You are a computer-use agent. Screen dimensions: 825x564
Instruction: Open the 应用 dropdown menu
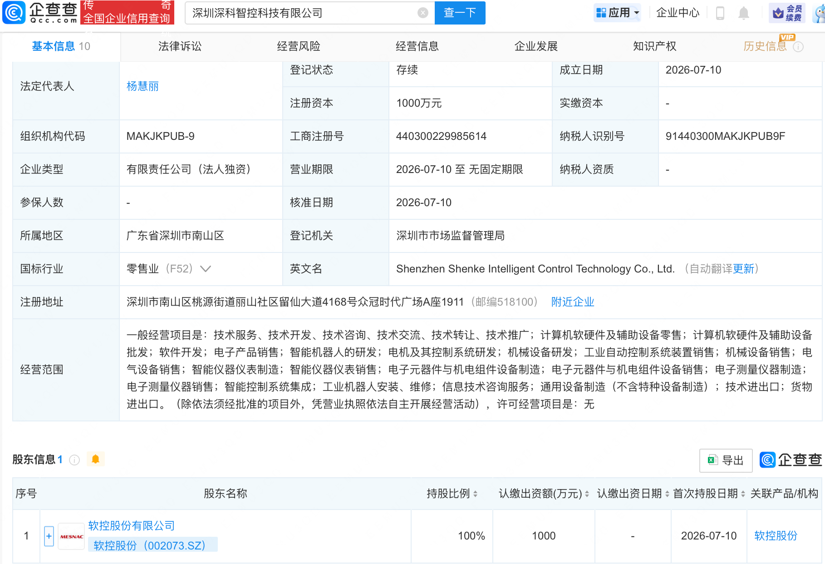click(x=618, y=13)
